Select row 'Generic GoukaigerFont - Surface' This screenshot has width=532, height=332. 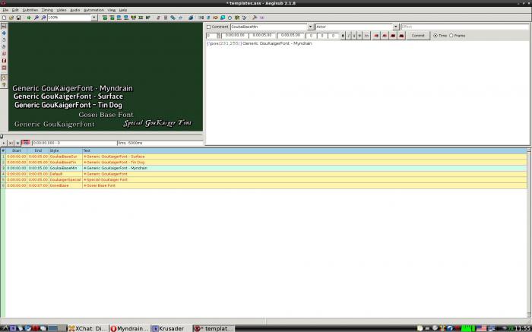[x=266, y=157]
